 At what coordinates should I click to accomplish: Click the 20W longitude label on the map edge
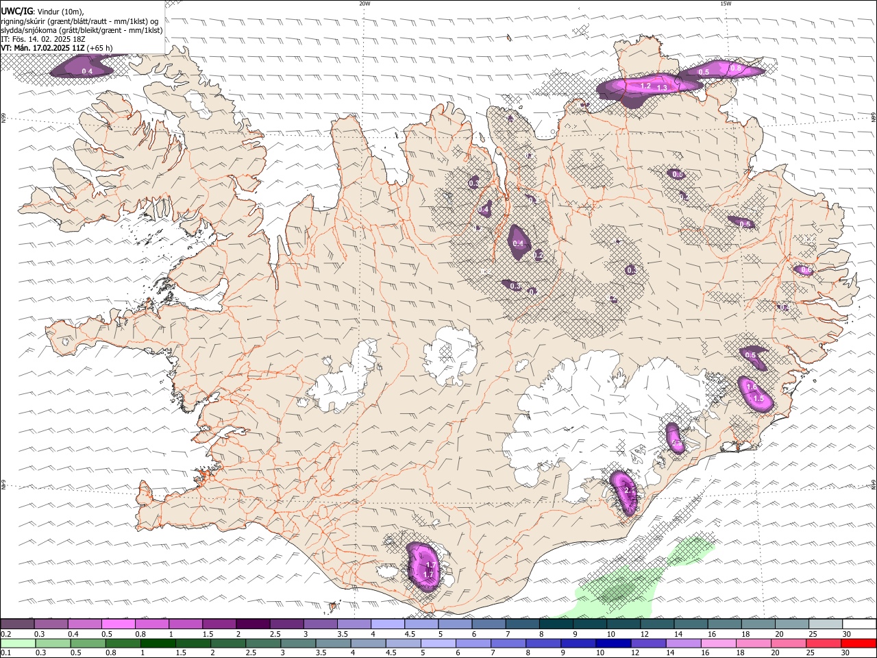coord(365,3)
